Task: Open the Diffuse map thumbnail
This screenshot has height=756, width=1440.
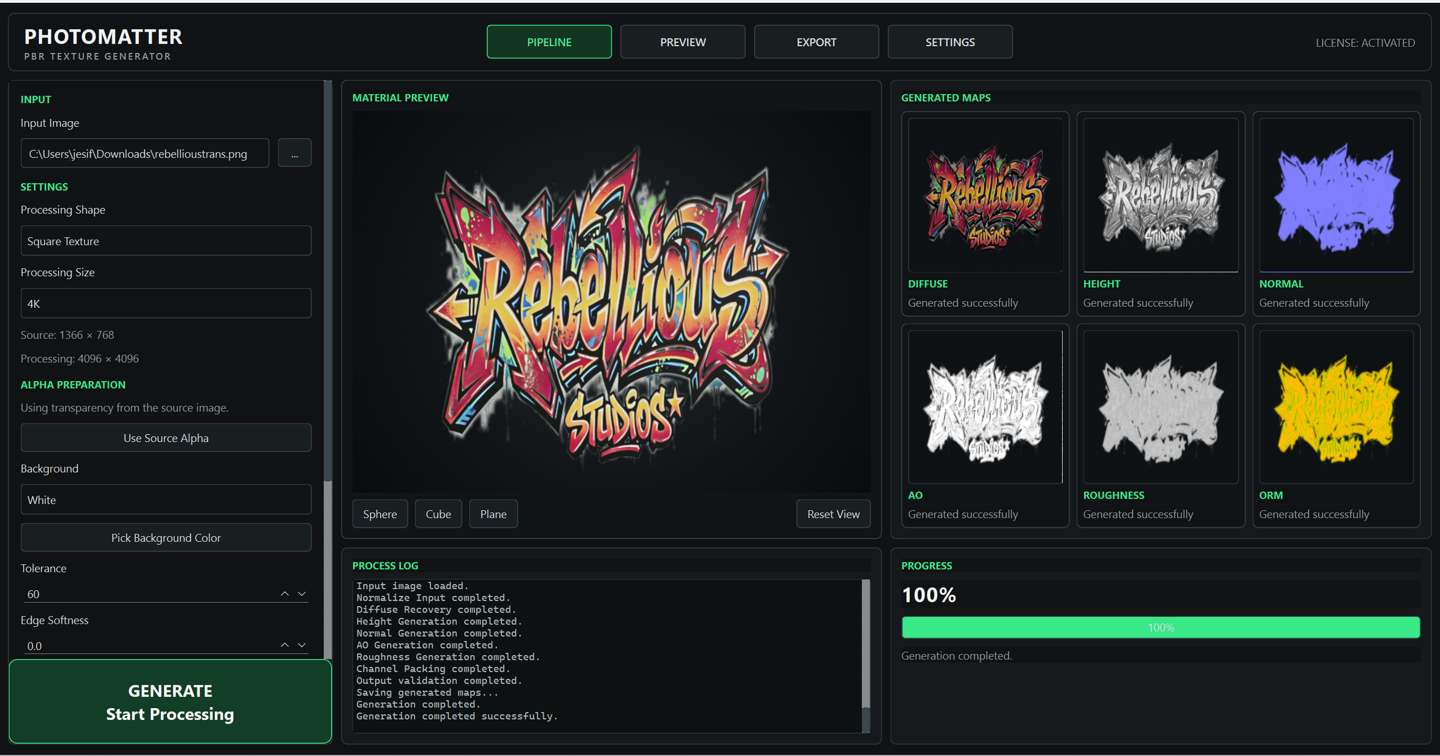Action: (x=985, y=195)
